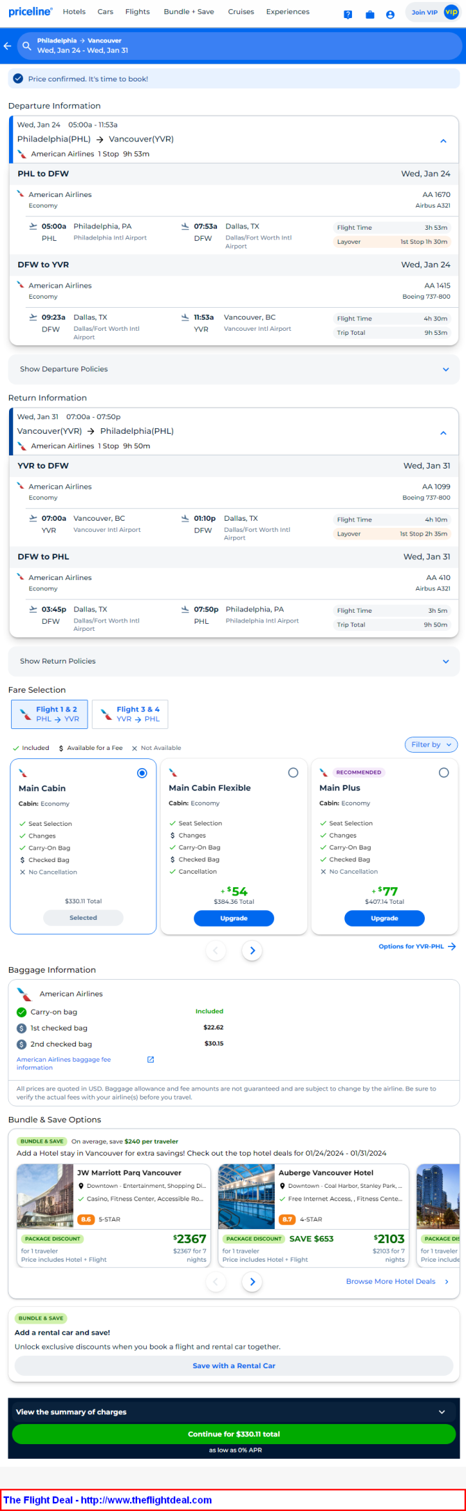Click the takeoff icon beside 05:00a PHL

[33, 226]
